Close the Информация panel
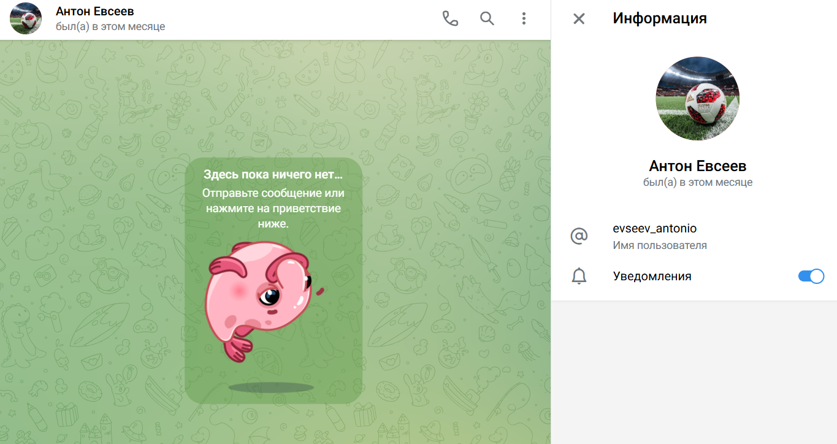 (579, 18)
